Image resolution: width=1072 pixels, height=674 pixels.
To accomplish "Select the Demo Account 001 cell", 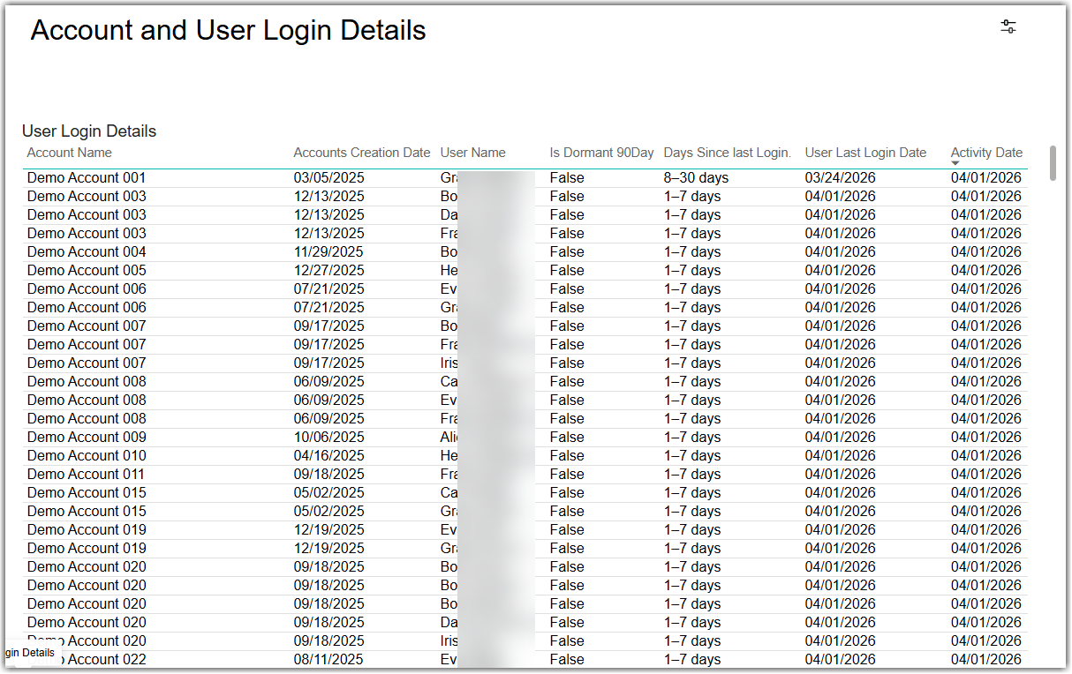I will point(87,177).
